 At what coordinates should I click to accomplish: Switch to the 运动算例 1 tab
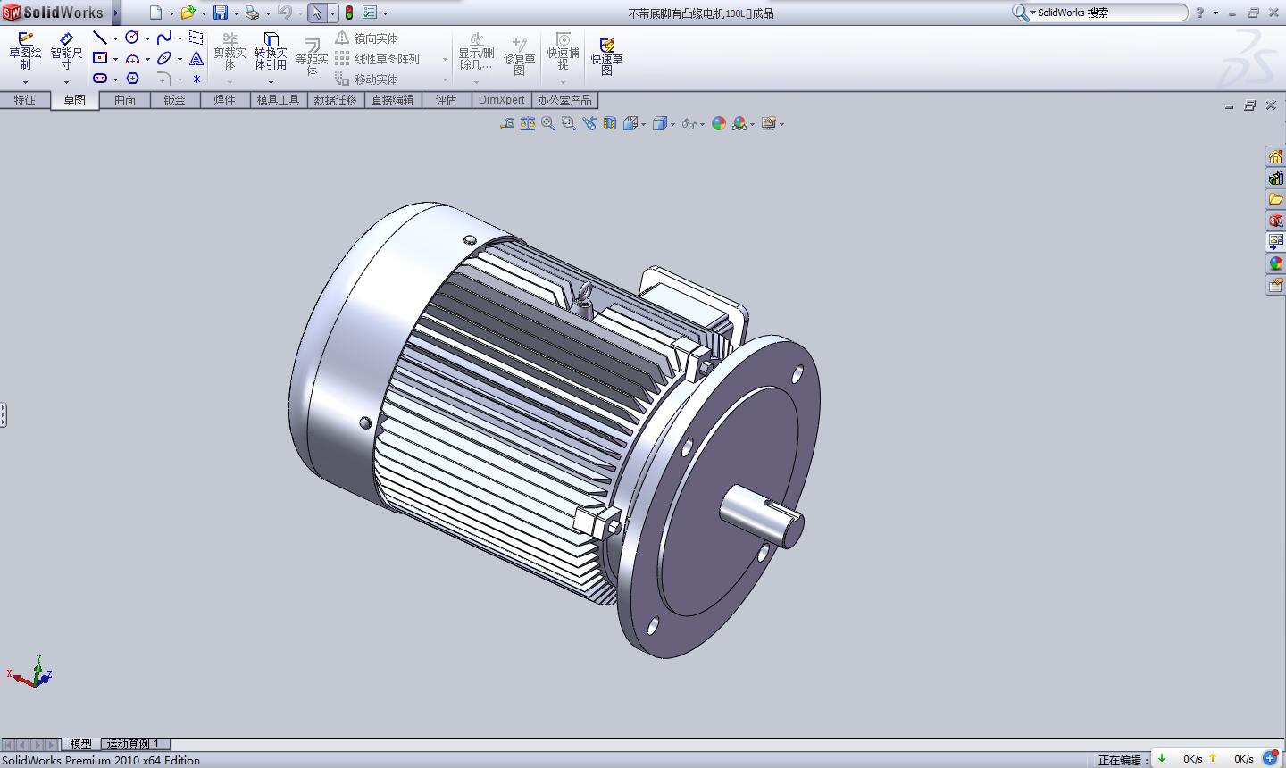[x=134, y=744]
